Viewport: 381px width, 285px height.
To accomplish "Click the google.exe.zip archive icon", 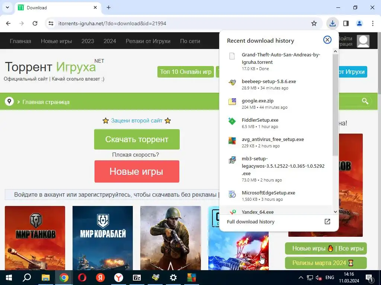I will tap(232, 102).
